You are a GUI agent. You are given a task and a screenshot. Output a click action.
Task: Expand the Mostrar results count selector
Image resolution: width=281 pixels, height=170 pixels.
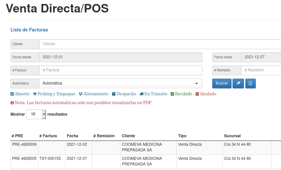[x=36, y=114]
